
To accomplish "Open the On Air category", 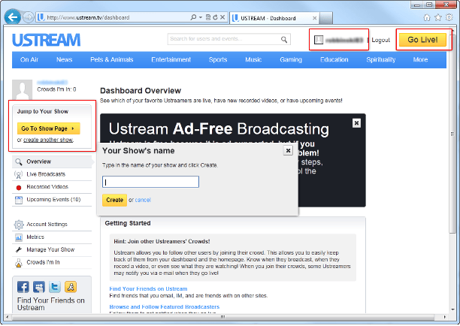I will [29, 60].
